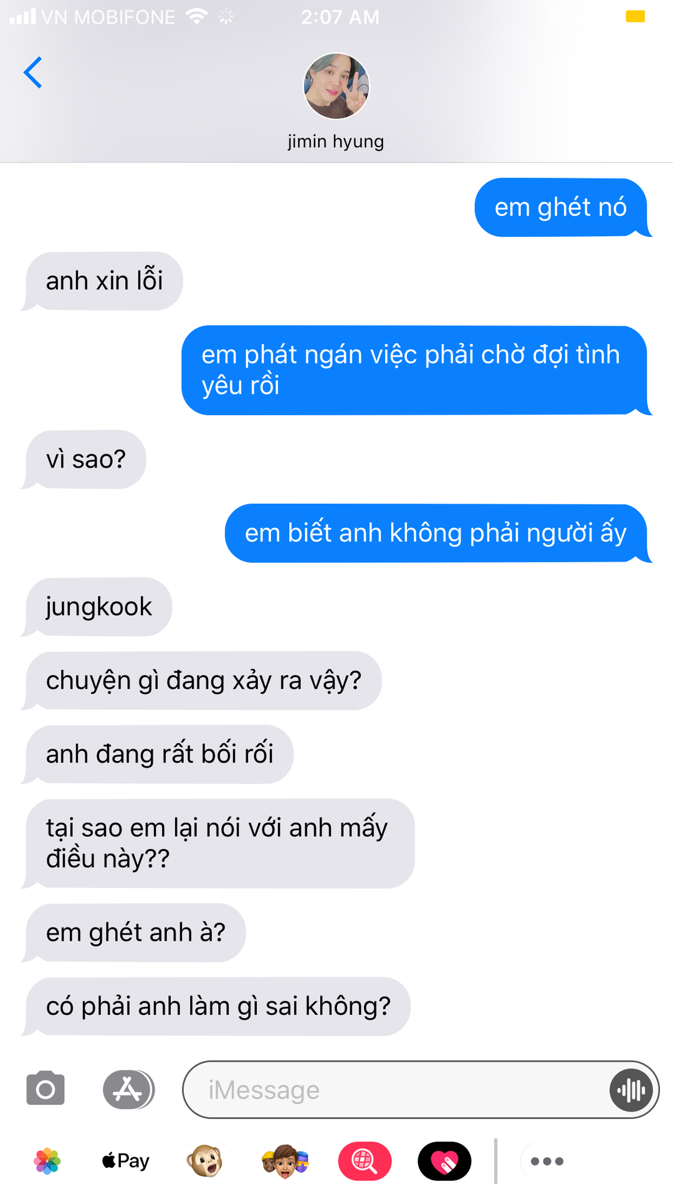Tap the back chevron arrow
Image resolution: width=673 pixels, height=1197 pixels.
pyautogui.click(x=32, y=72)
